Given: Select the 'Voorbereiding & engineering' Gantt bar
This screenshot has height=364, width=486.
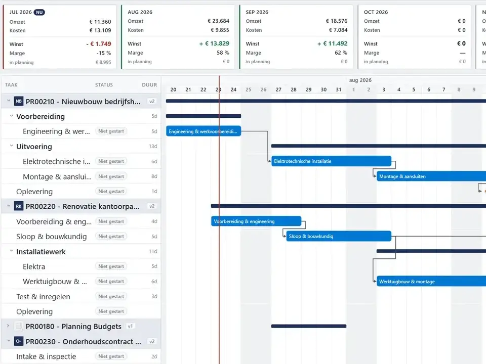Looking at the screenshot, I should pos(256,221).
